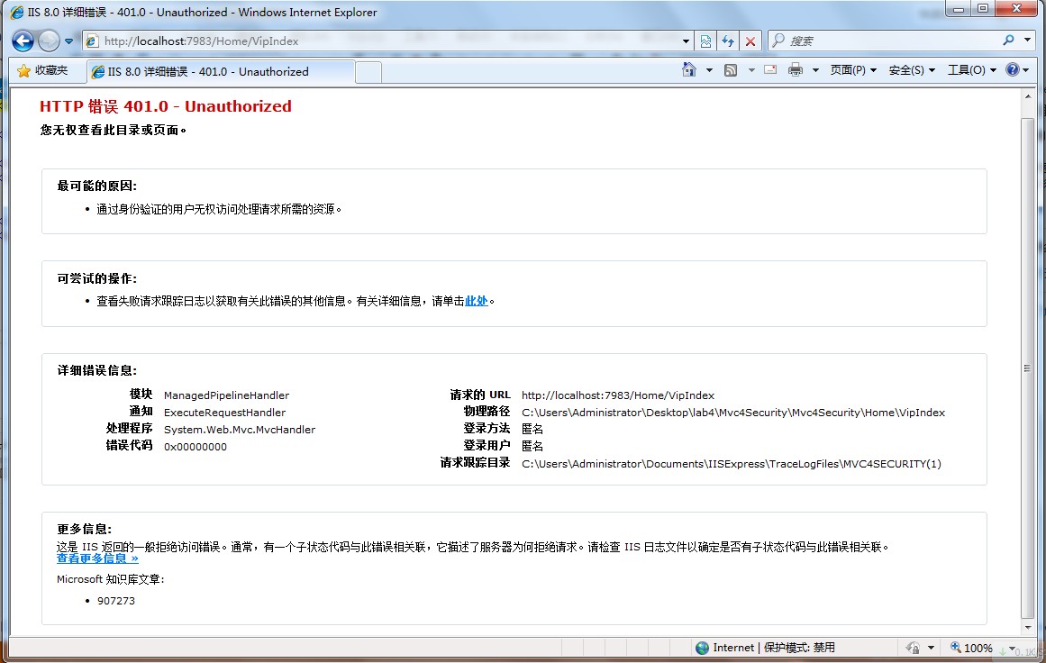
Task: Click into the search box
Action: pyautogui.click(x=893, y=41)
